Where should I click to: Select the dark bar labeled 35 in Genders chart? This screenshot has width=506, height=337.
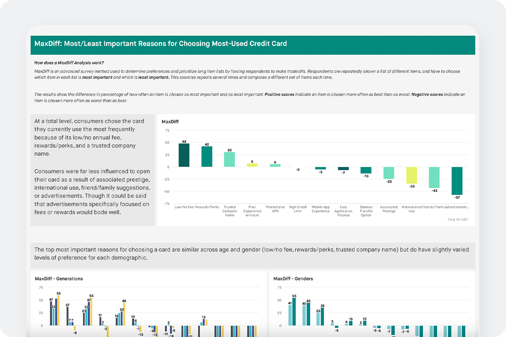point(322,317)
